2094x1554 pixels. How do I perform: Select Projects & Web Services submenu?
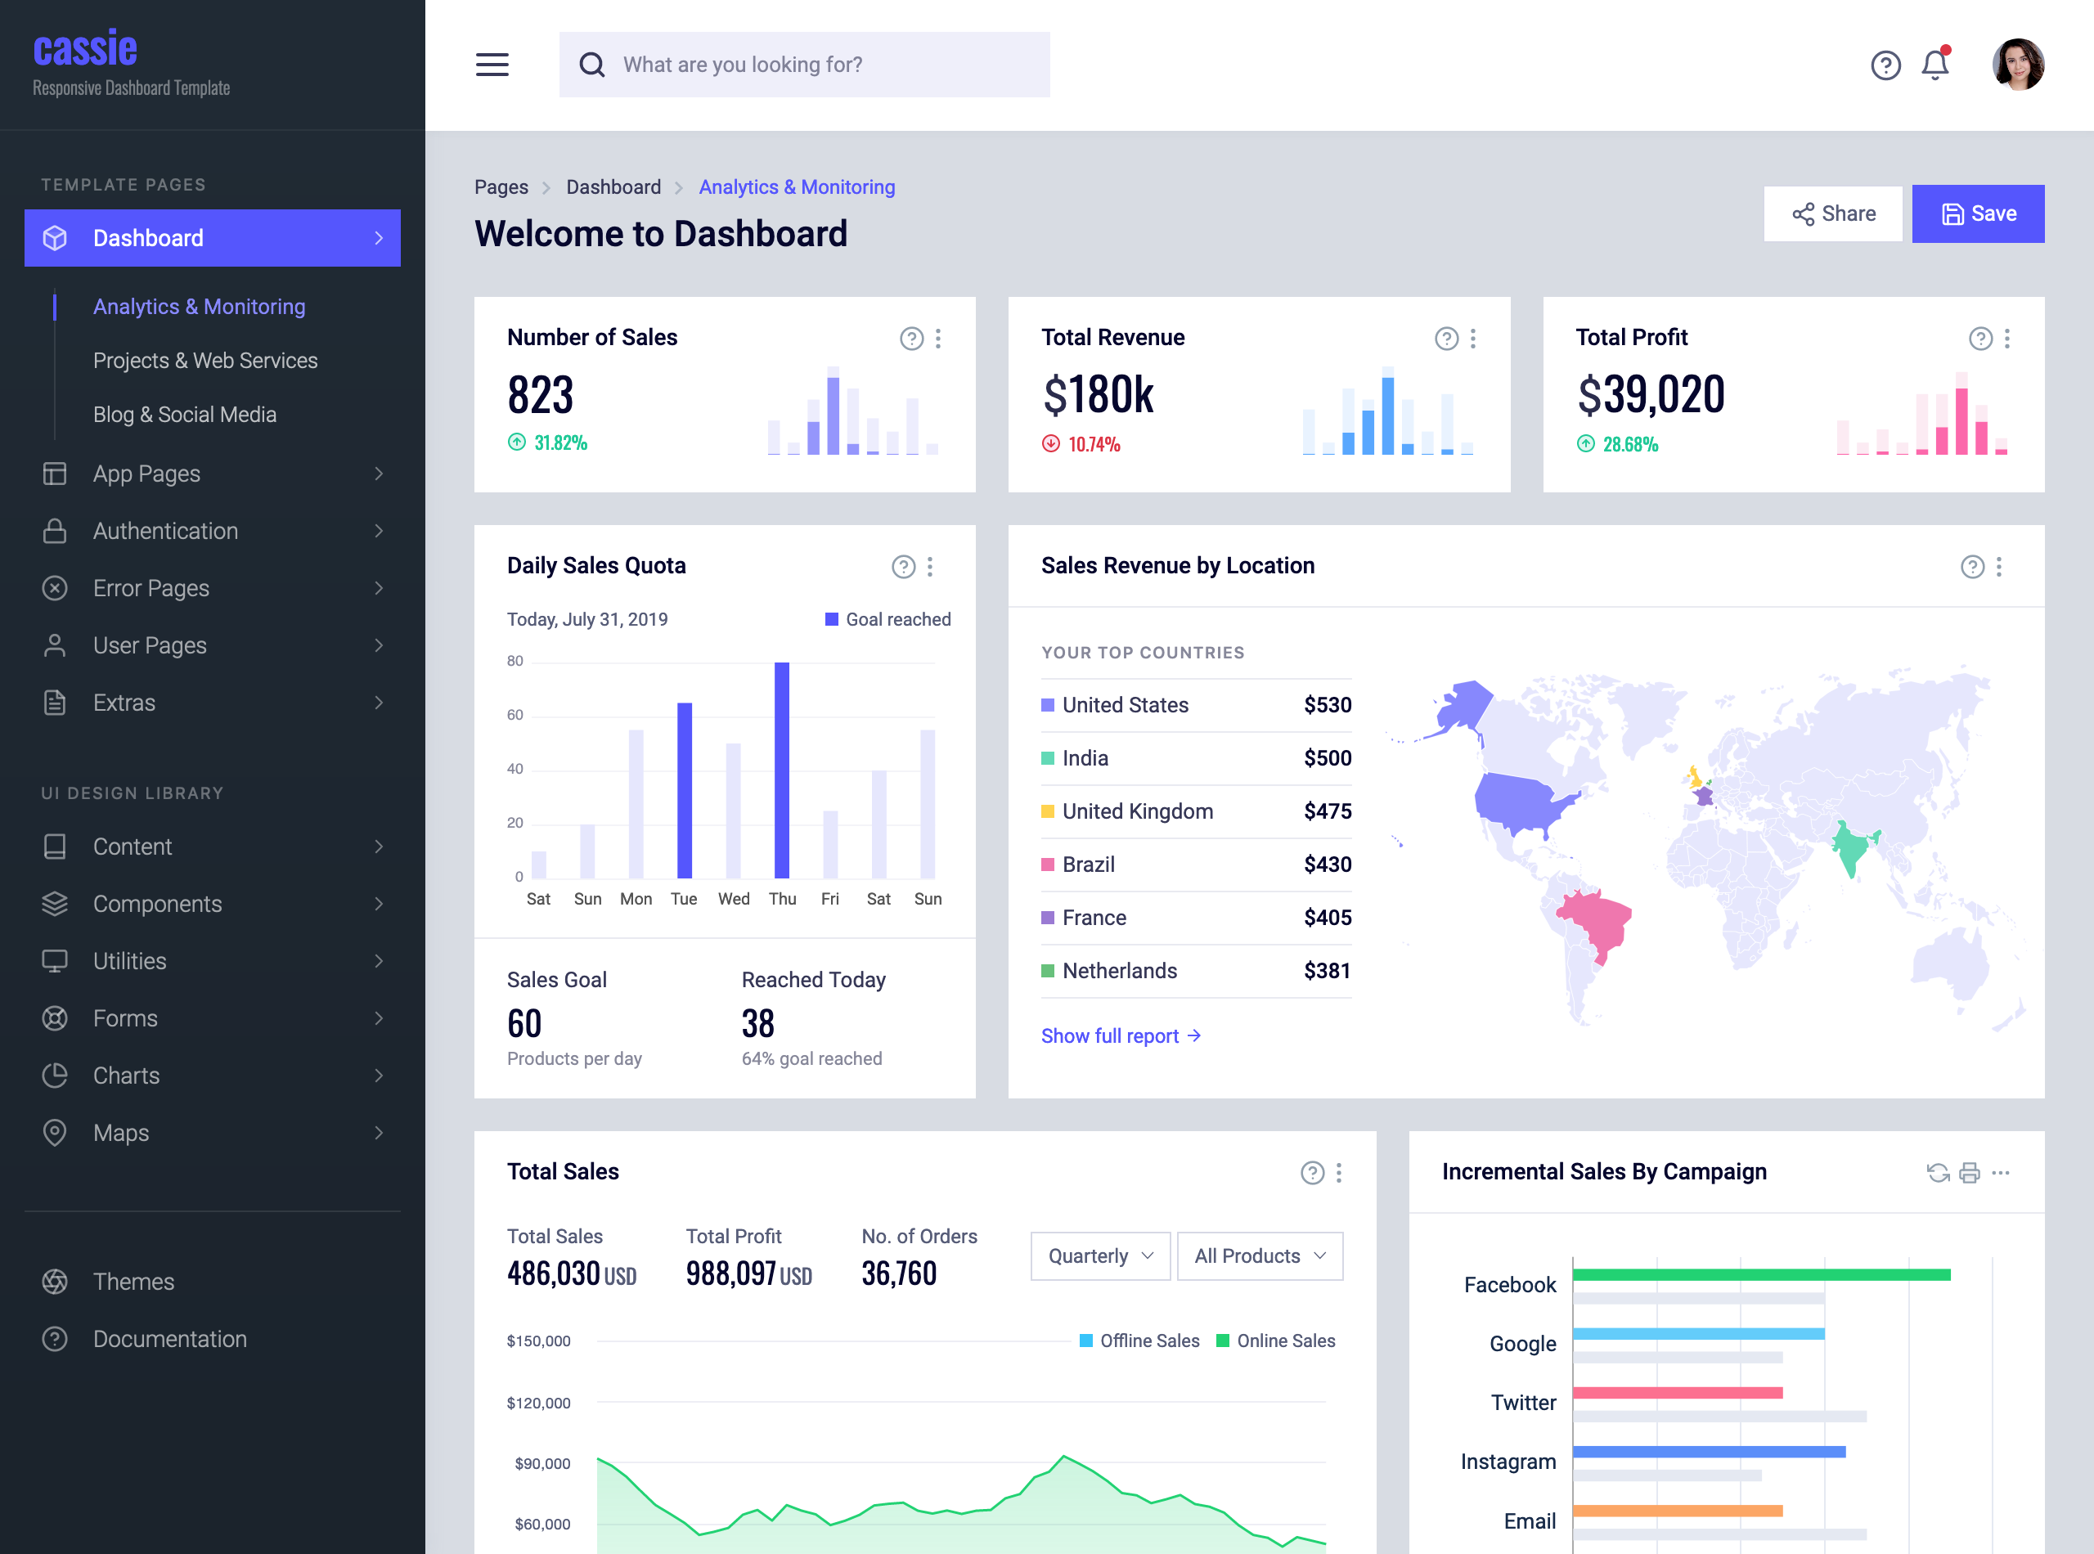pos(205,360)
